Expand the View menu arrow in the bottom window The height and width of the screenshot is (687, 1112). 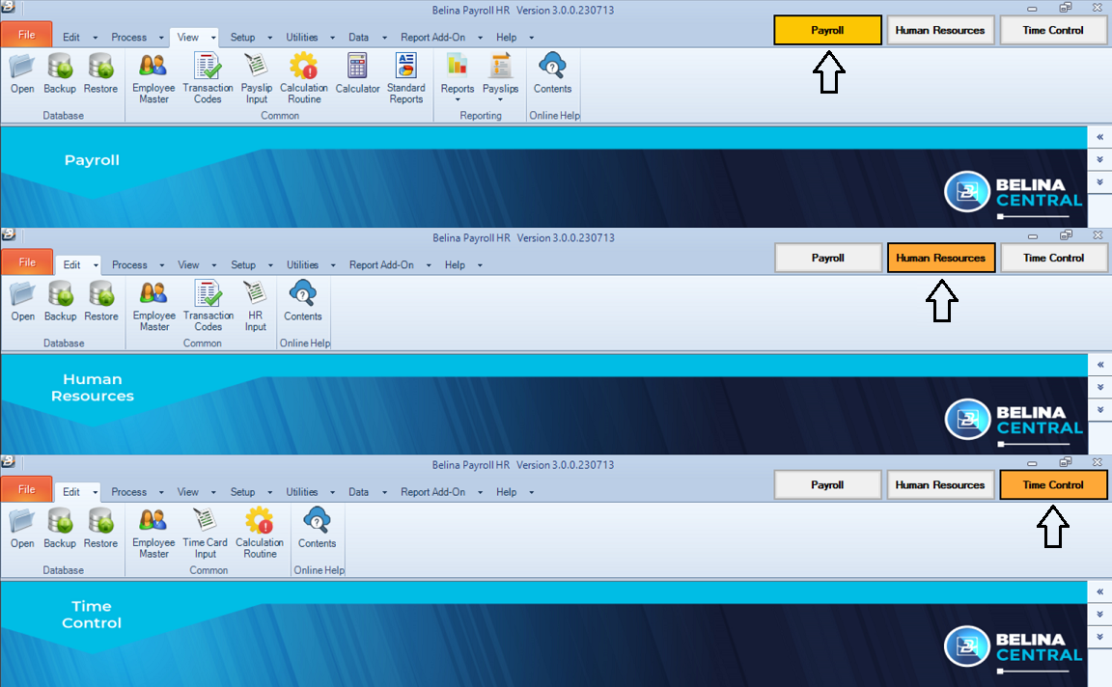(212, 492)
